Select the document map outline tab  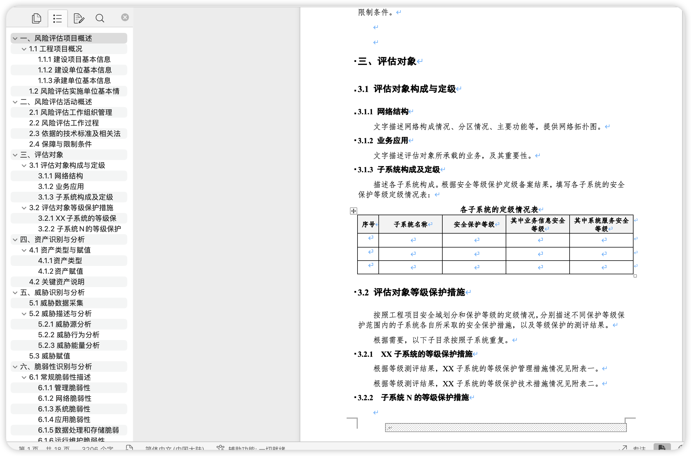coord(57,19)
